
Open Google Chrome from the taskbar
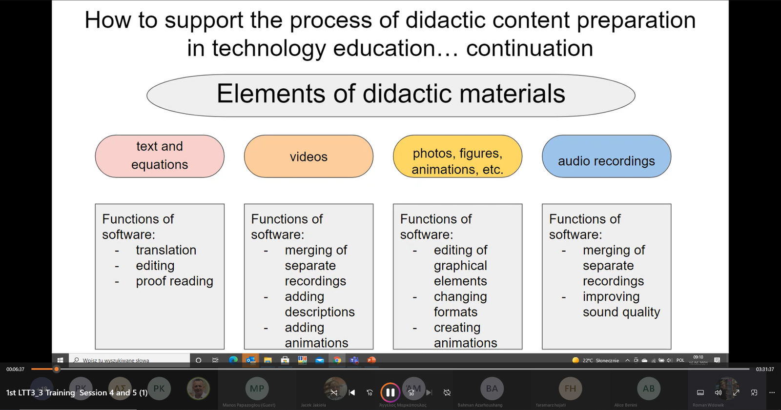click(337, 360)
